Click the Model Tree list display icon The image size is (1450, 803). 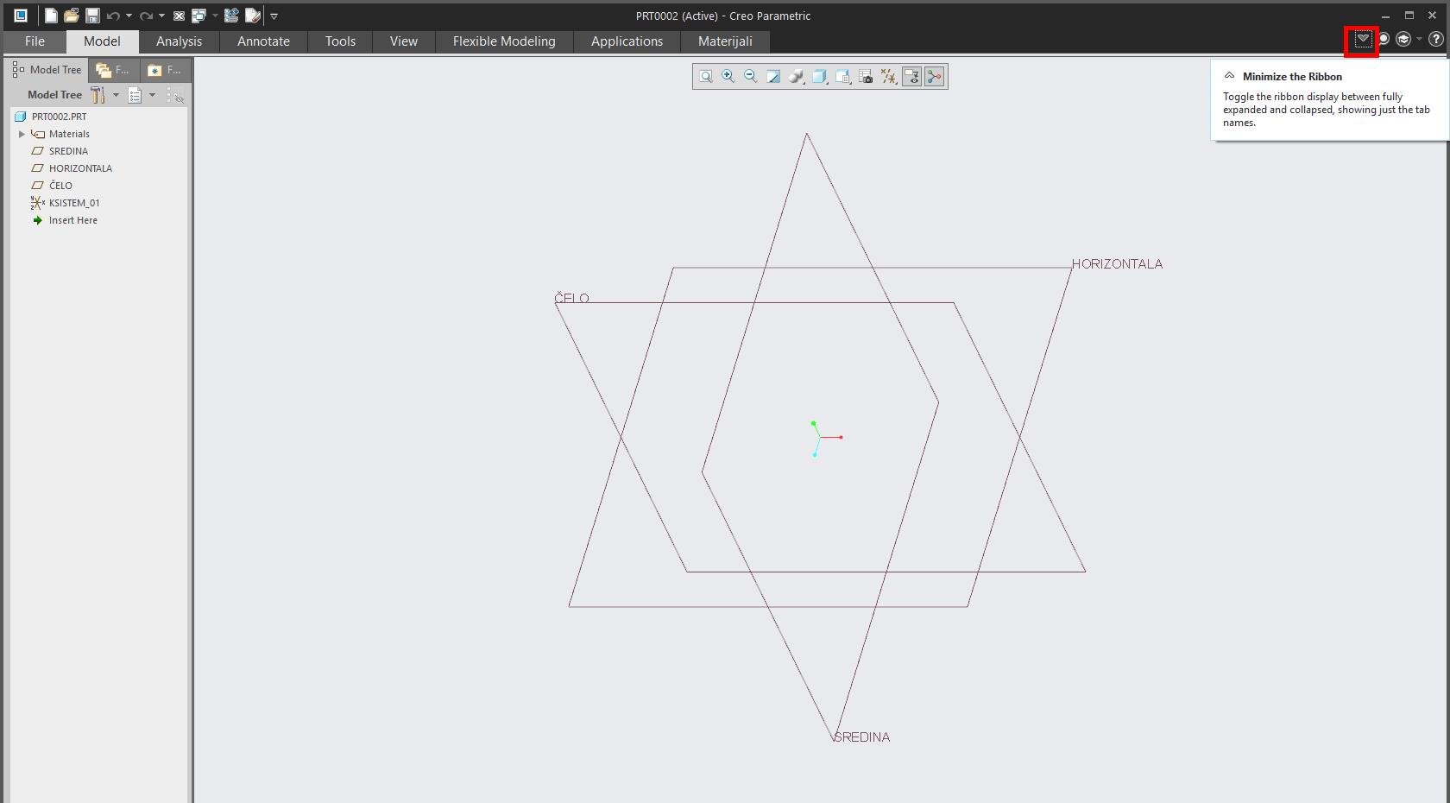[x=135, y=95]
